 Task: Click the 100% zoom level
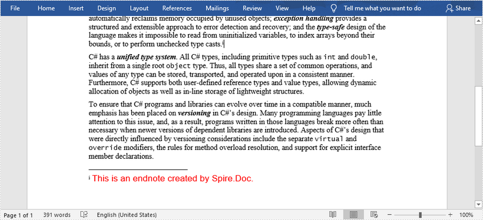466,215
